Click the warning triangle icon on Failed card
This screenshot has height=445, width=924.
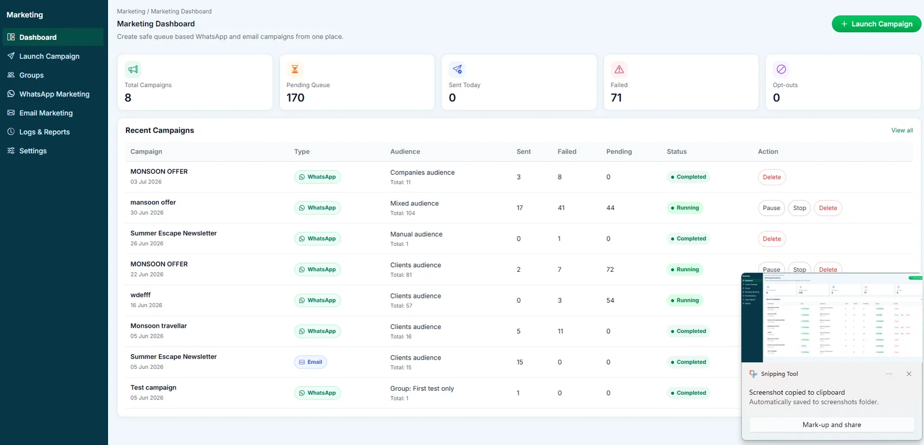click(x=619, y=69)
